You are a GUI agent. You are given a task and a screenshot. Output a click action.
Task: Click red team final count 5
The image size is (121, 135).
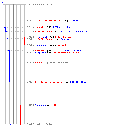click(20, 125)
